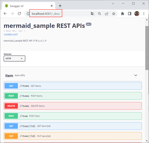View site information icon in address bar

coord(28,14)
